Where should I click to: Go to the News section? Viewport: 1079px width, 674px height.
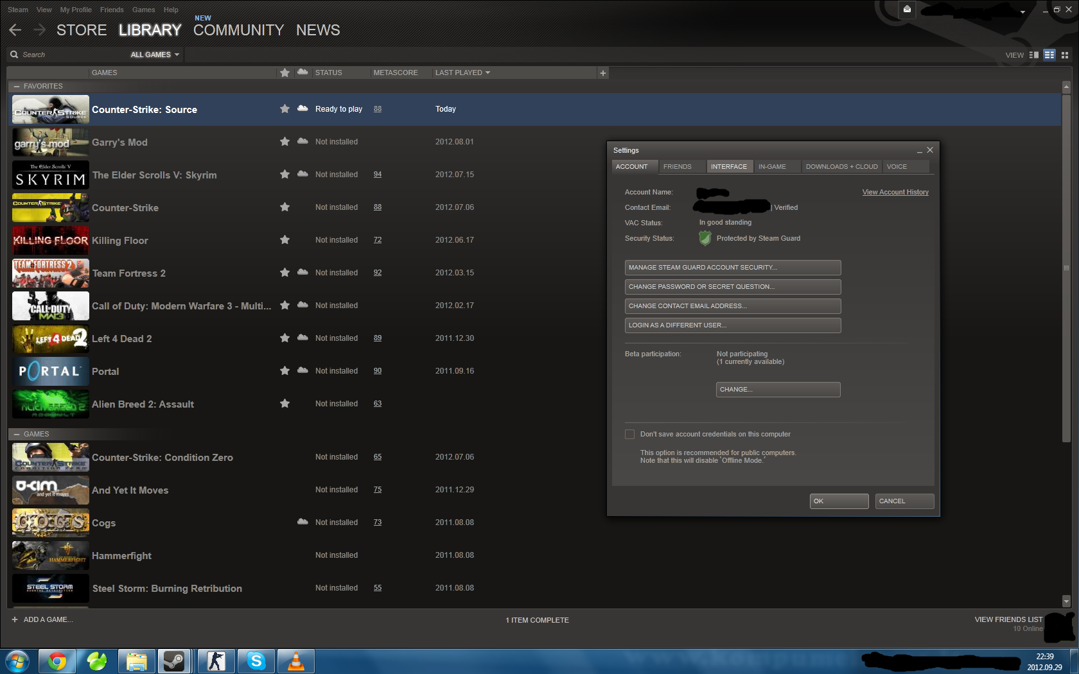(318, 30)
